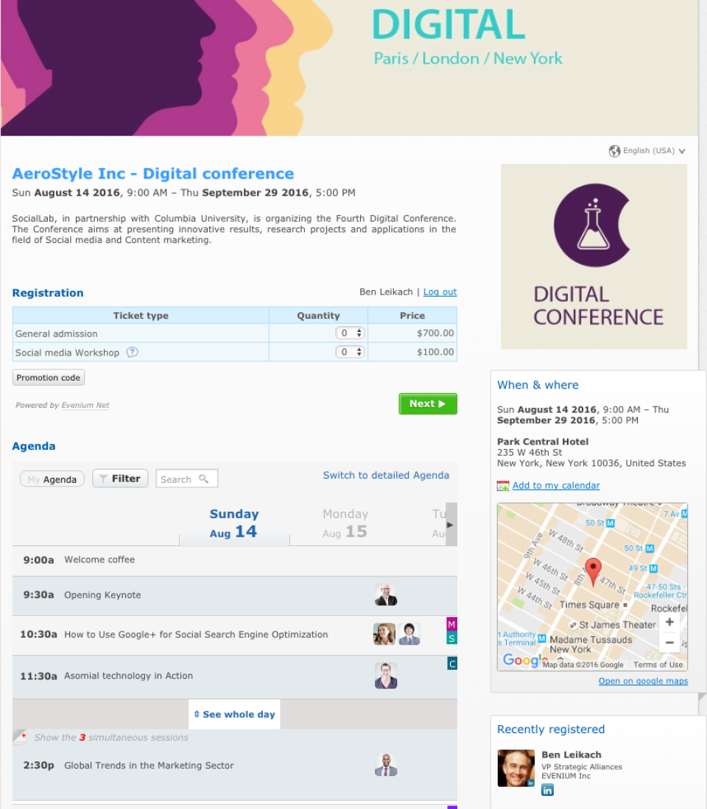Click the Google logo on the map
The image size is (707, 809).
click(524, 660)
